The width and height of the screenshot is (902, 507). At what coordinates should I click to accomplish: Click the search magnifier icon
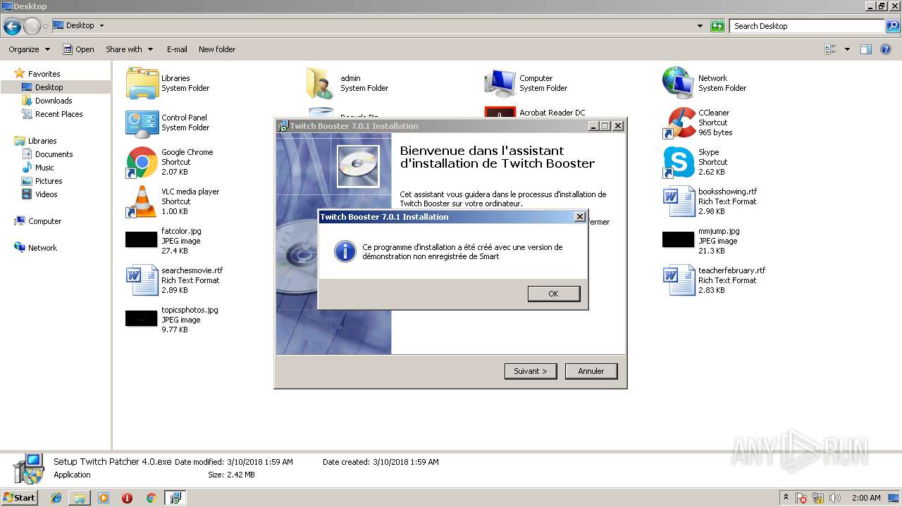pyautogui.click(x=893, y=26)
